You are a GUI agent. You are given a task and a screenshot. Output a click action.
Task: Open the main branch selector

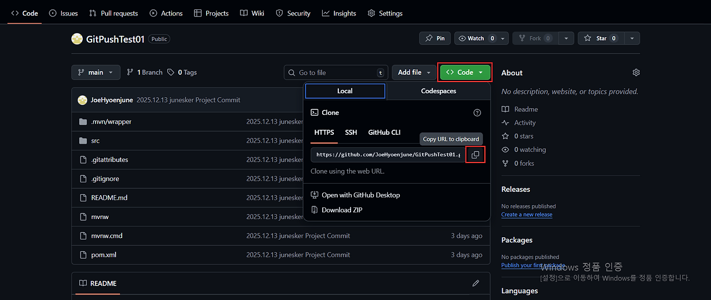point(96,73)
